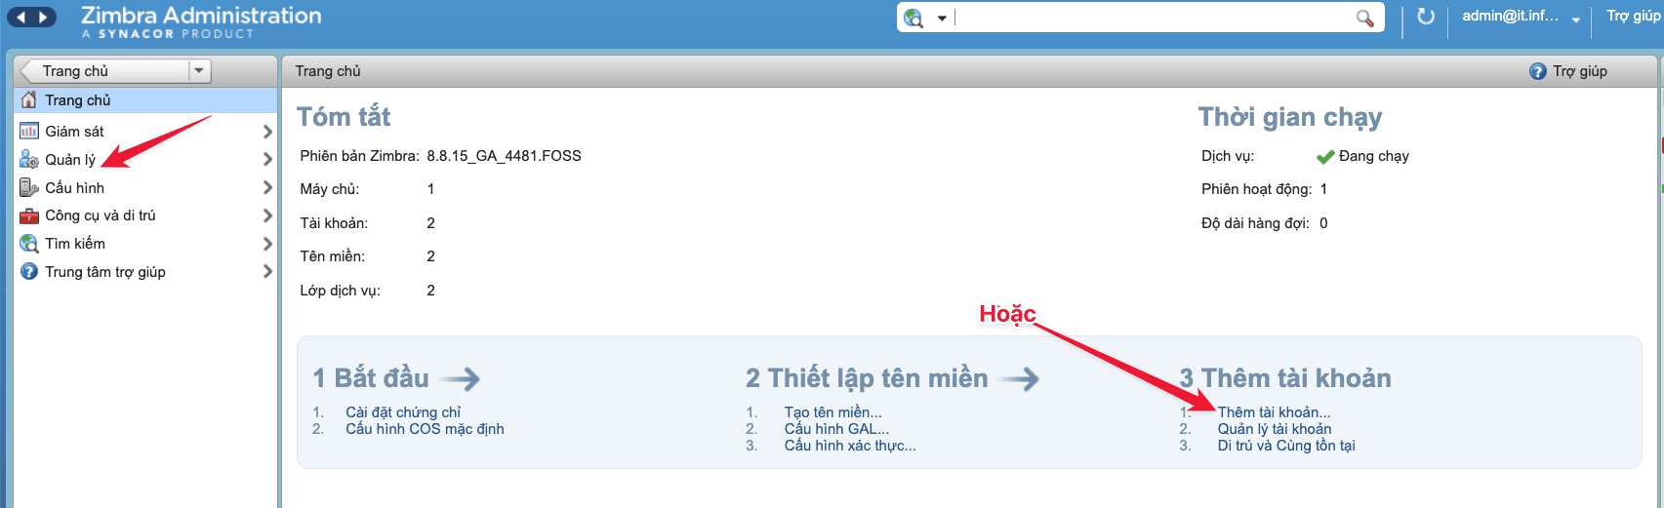
Task: Click the refresh icon in top bar
Action: click(1426, 17)
